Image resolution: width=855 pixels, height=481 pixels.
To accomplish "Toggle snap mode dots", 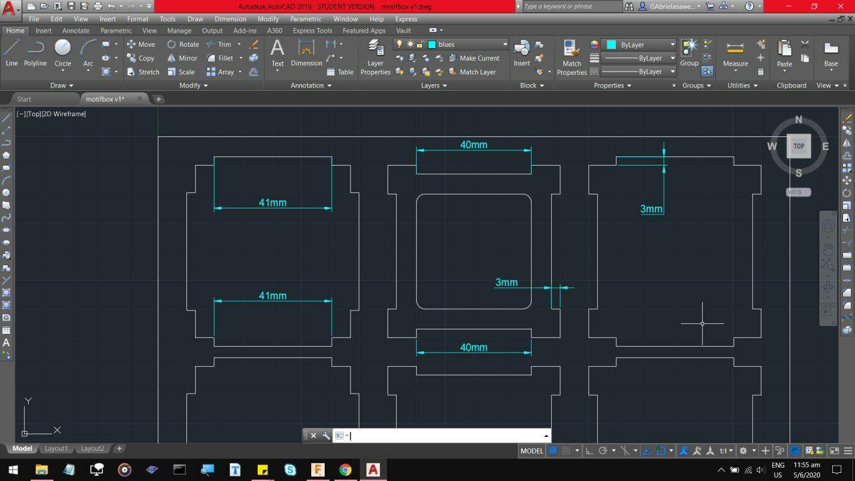I will [x=566, y=451].
